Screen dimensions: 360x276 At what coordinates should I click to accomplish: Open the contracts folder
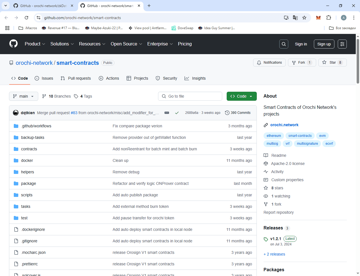(x=29, y=149)
